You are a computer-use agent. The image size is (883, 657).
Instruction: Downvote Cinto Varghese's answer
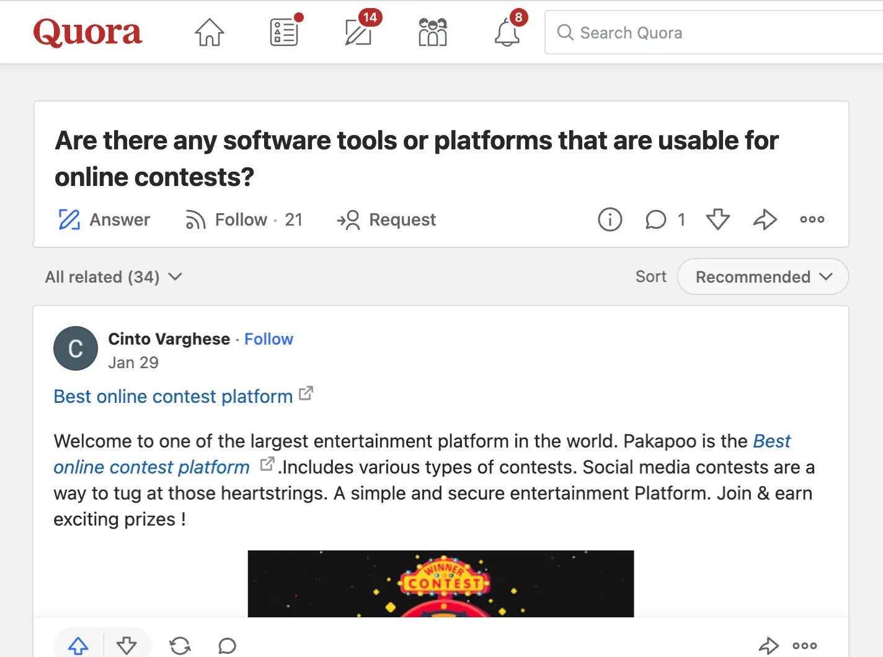pos(126,645)
